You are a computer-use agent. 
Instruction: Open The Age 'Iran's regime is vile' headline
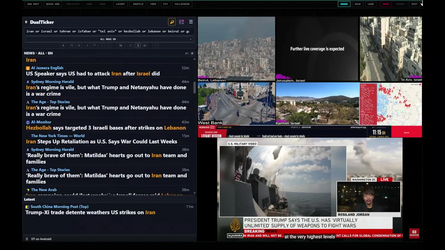(106, 111)
